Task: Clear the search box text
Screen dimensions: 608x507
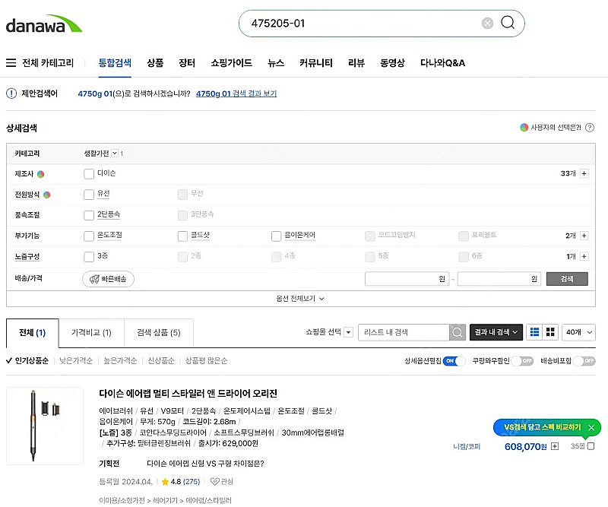Action: pos(487,24)
